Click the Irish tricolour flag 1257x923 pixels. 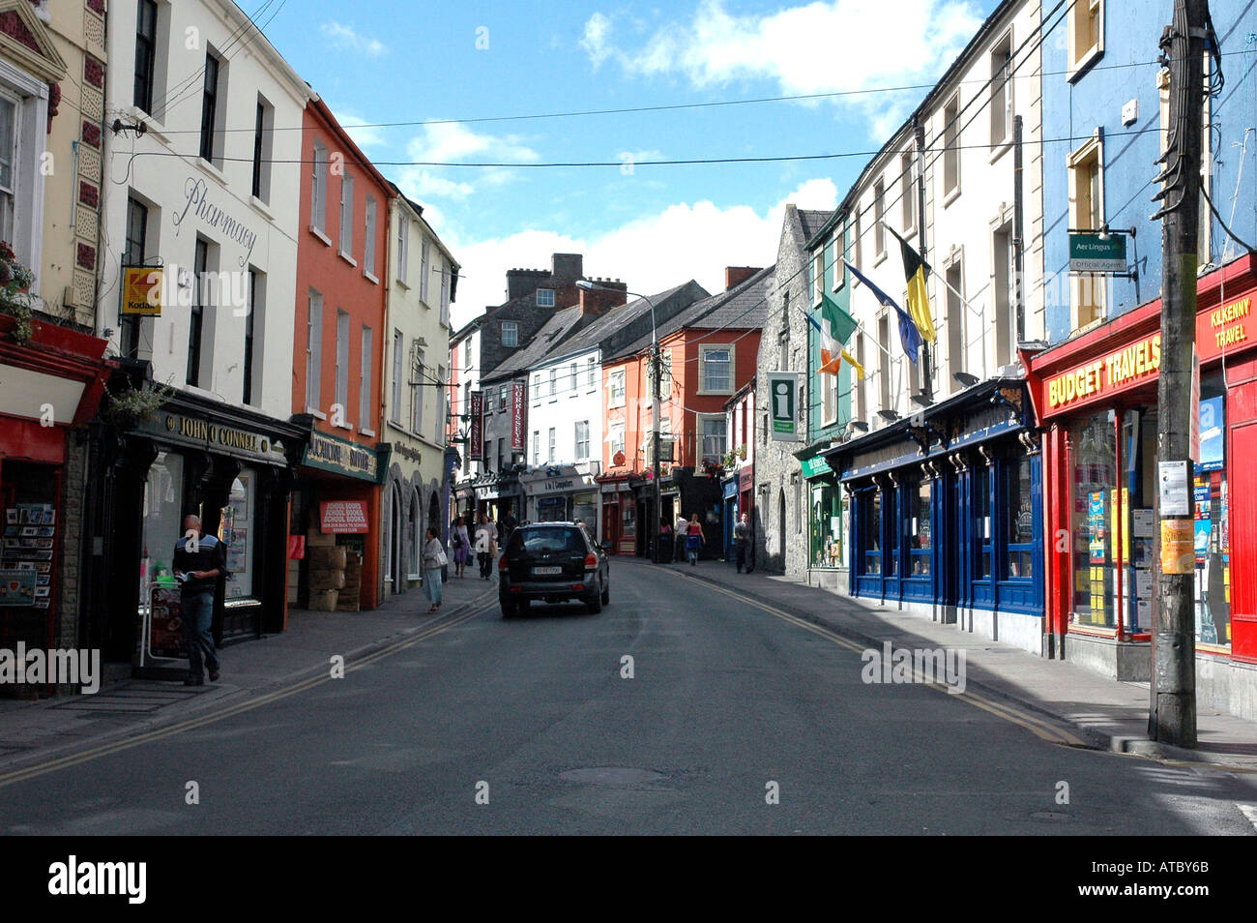click(835, 335)
